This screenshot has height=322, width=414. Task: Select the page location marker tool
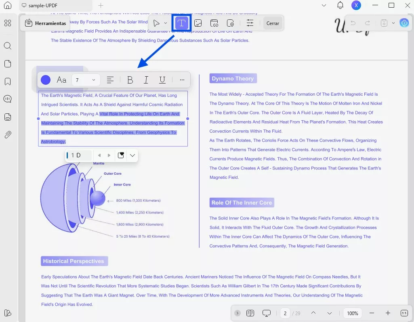tap(230, 23)
